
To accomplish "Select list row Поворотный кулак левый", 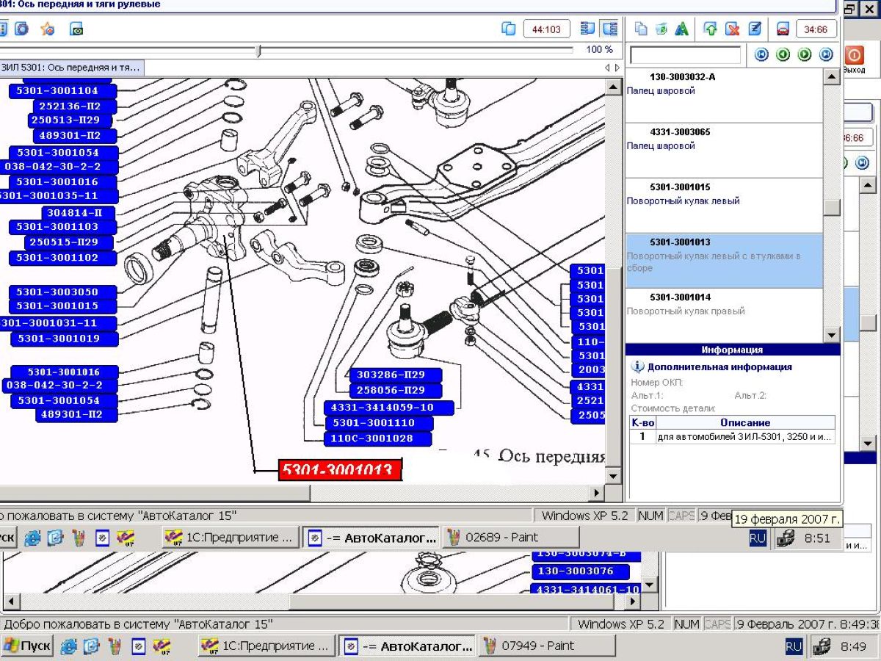I will (x=724, y=206).
